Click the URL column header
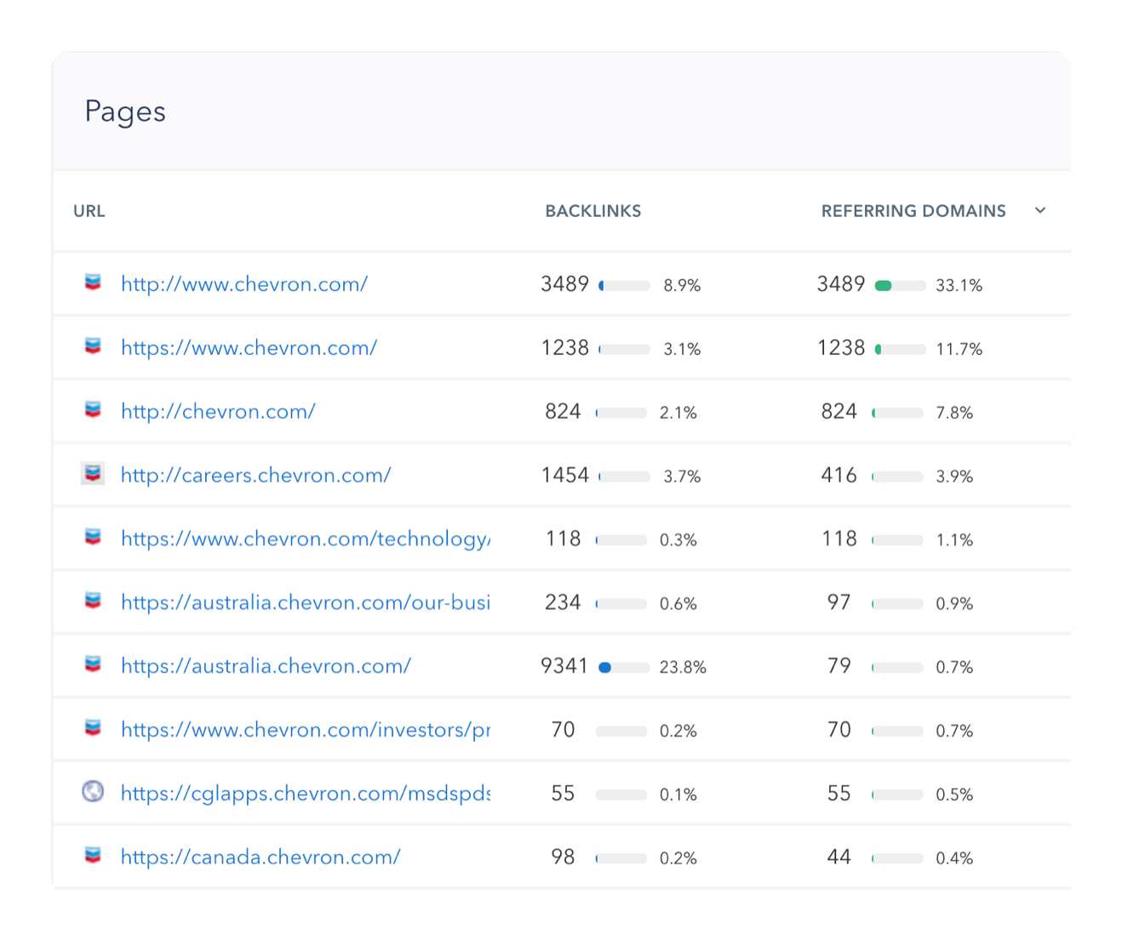Screen dimensions: 1122x946 [x=89, y=211]
